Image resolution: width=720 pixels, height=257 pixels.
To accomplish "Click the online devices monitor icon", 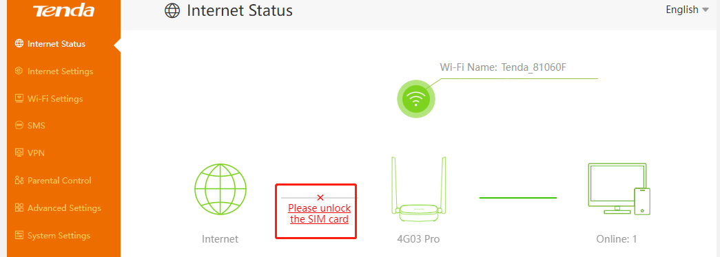I will 619,188.
